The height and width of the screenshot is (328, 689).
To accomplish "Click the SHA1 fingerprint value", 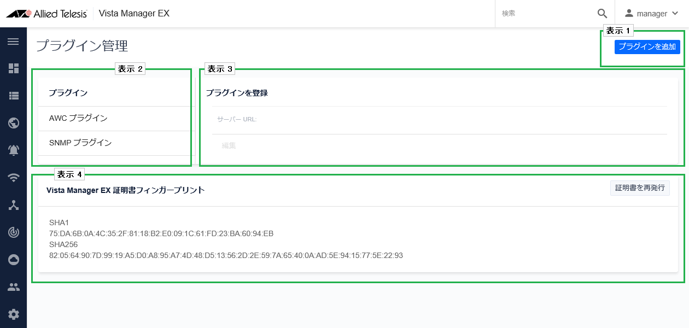I will click(161, 233).
